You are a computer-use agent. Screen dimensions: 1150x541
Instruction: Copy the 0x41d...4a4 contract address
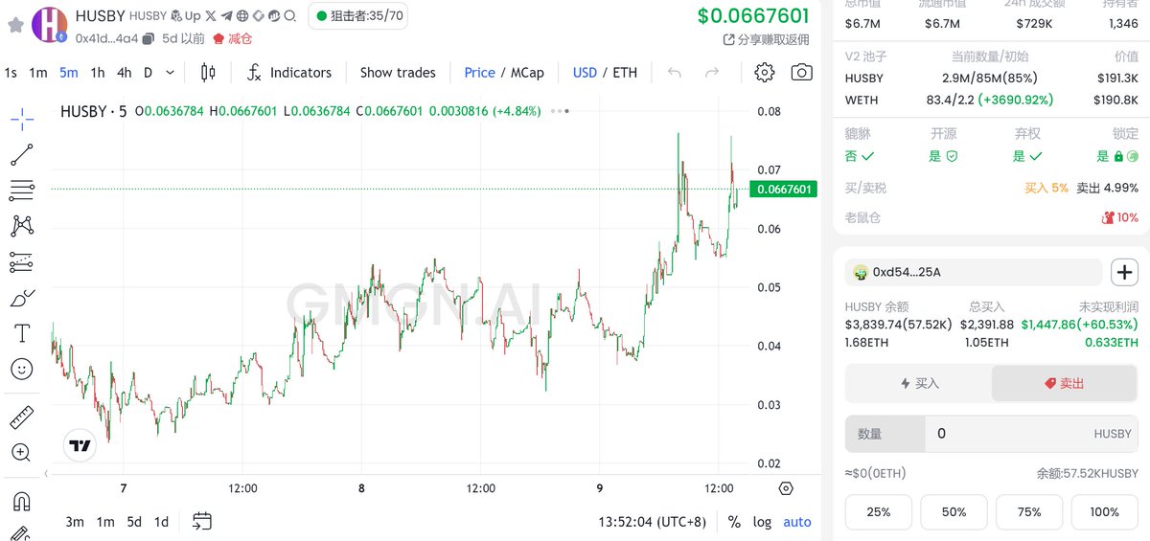[x=147, y=38]
